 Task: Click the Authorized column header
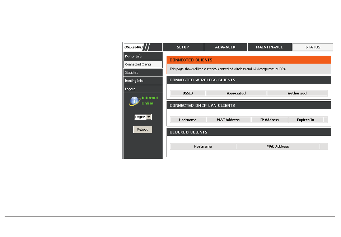(297, 93)
